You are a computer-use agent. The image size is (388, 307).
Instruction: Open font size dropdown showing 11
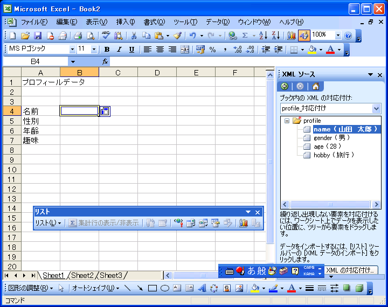pos(94,50)
